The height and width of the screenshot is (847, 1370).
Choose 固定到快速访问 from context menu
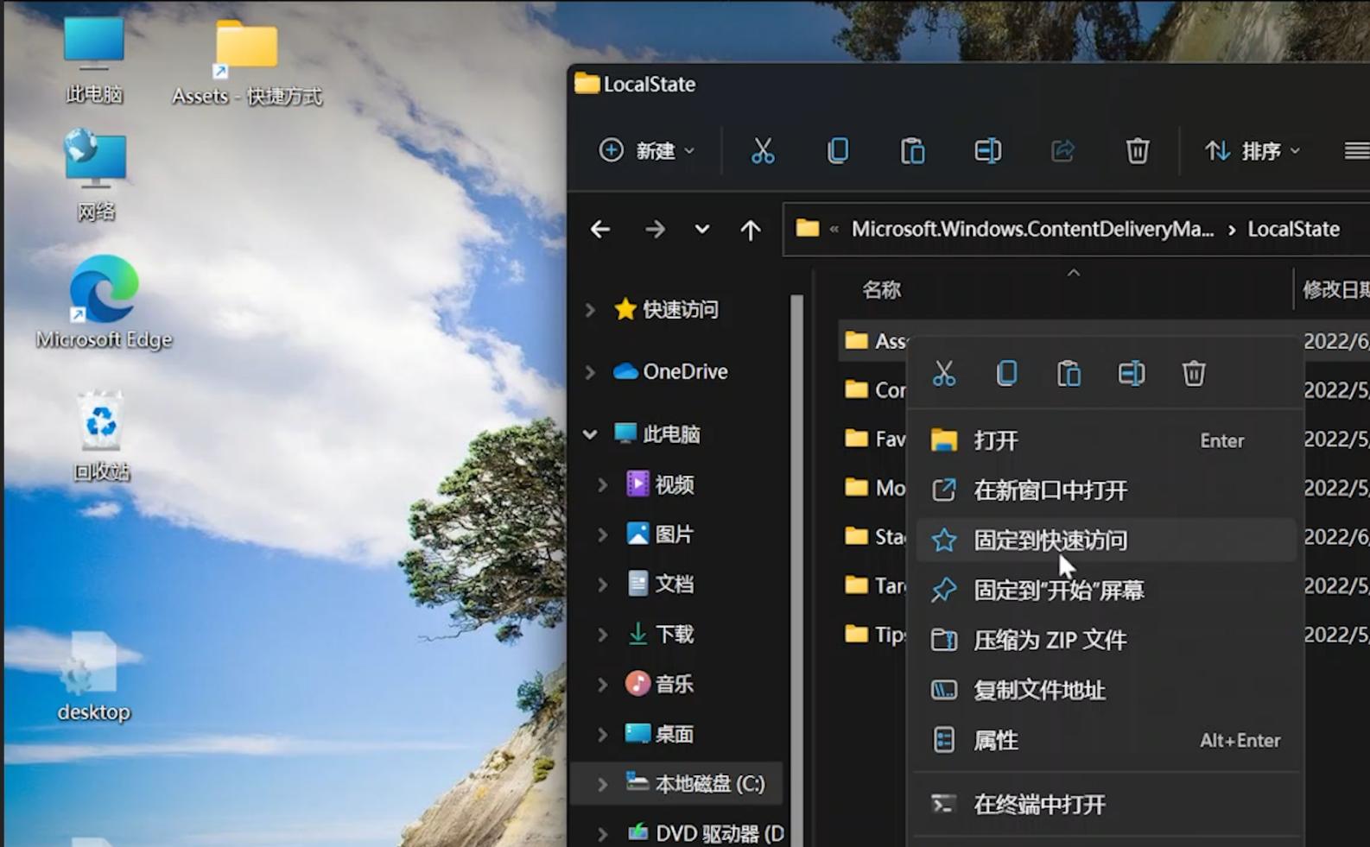[1106, 540]
